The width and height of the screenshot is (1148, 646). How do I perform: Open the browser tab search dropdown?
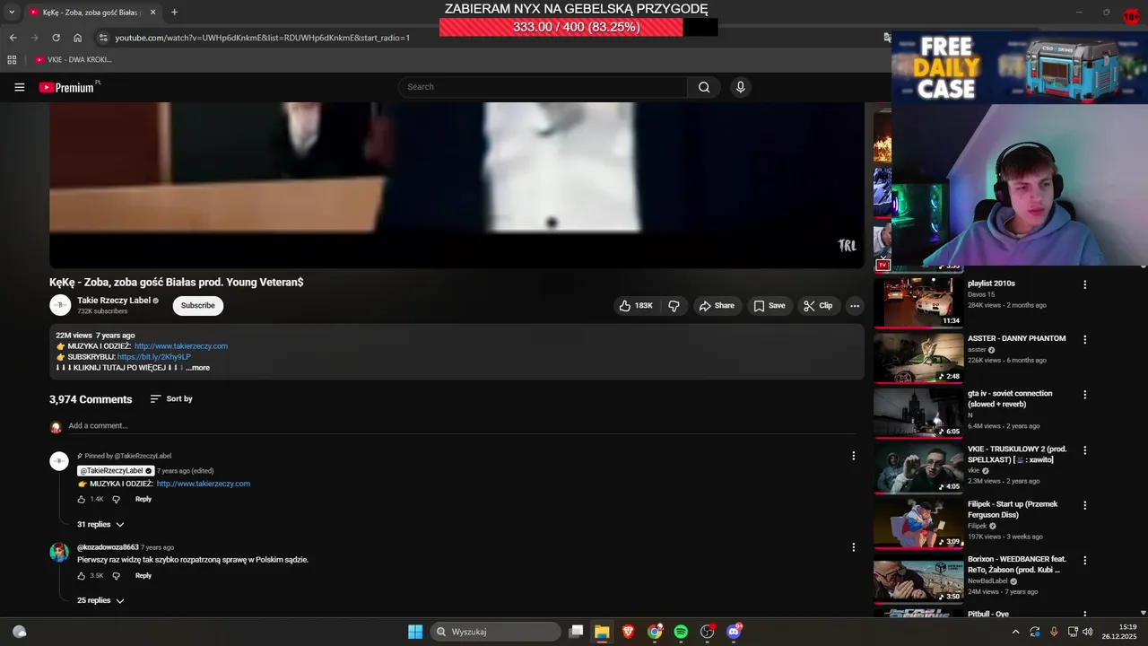(x=12, y=13)
